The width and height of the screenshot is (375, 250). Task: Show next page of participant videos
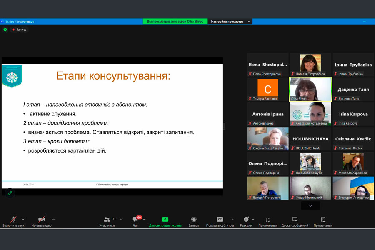(310, 205)
